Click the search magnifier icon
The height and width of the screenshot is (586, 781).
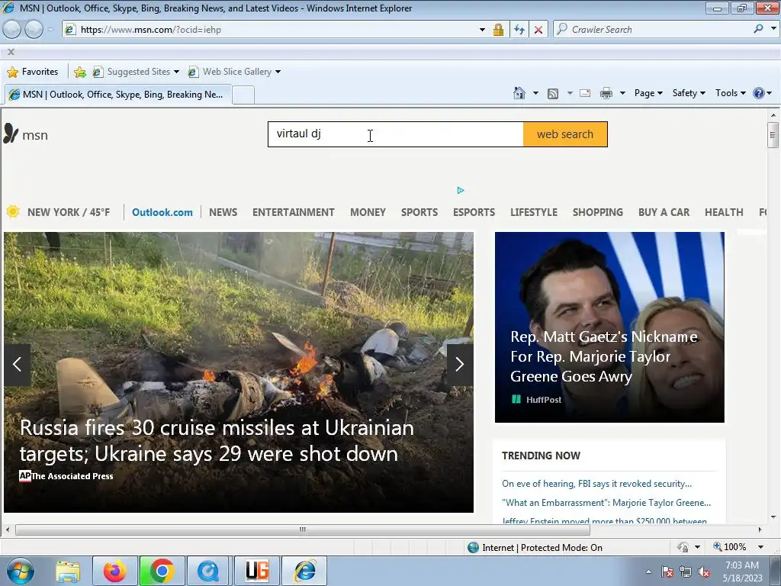click(759, 30)
